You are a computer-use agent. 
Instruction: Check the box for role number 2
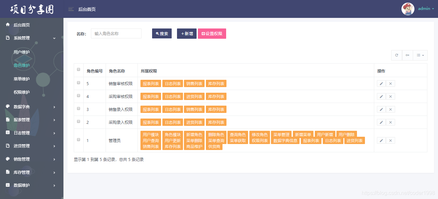pos(79,121)
